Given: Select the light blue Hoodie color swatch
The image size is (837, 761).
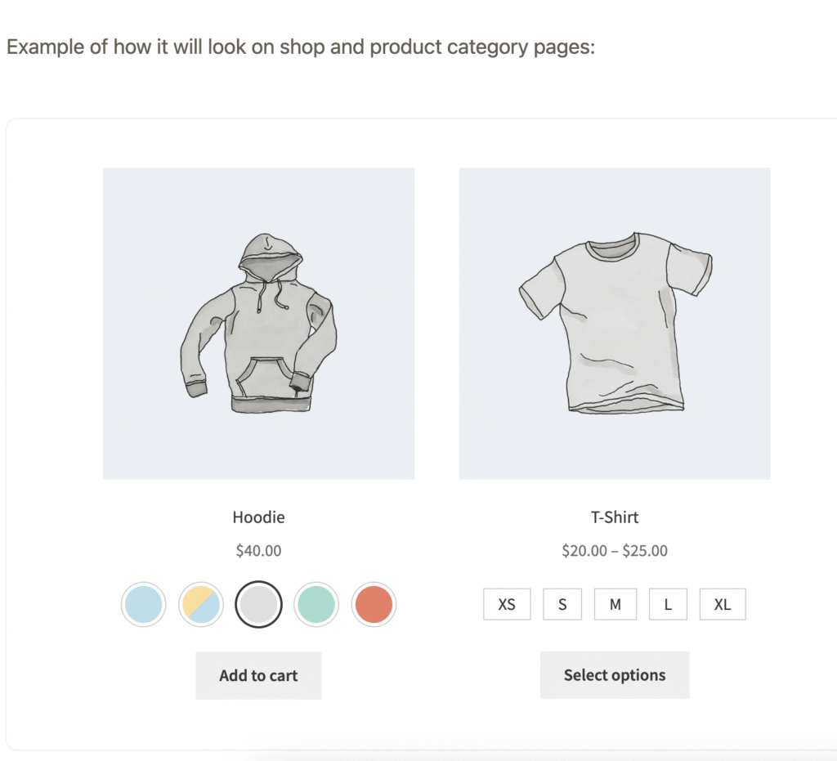Looking at the screenshot, I should click(143, 605).
